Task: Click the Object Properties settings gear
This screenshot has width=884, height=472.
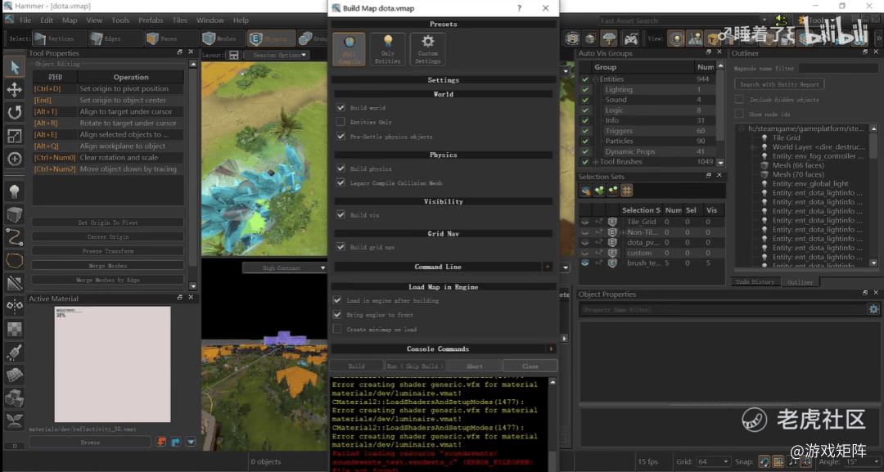Action: (873, 309)
